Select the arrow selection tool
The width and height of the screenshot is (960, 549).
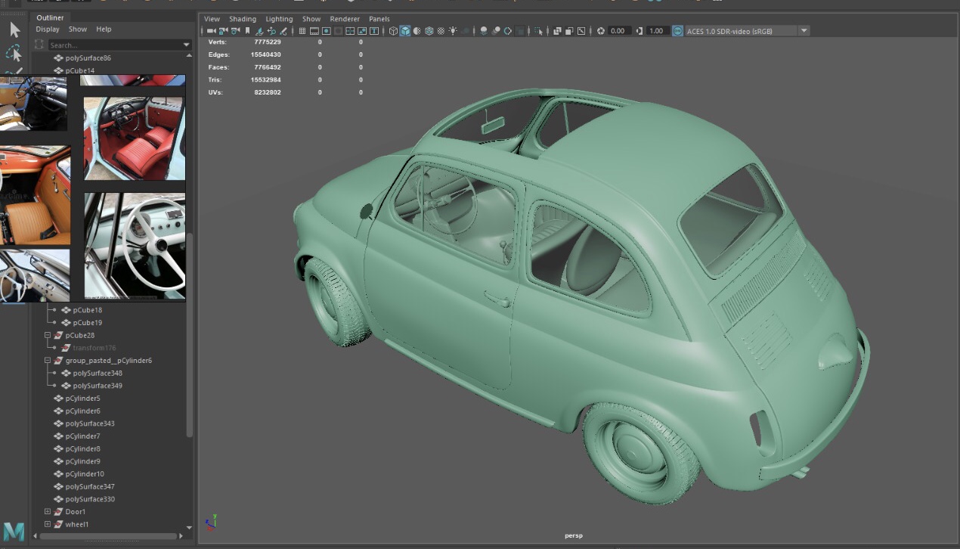[x=14, y=29]
